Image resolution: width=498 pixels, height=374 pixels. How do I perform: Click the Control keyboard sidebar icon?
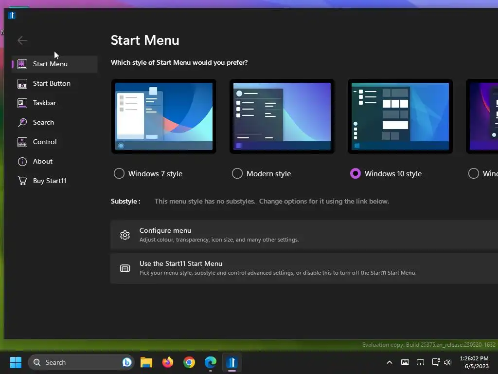(22, 142)
